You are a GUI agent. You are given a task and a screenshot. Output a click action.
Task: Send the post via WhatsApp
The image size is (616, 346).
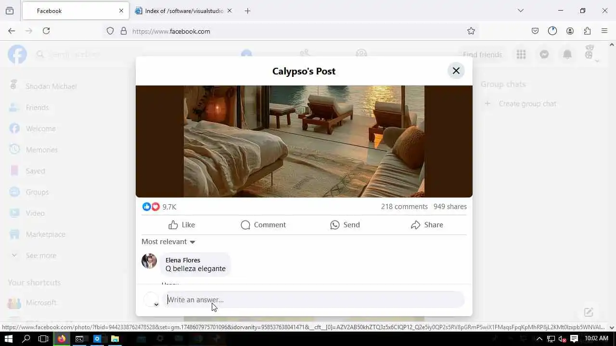tap(345, 225)
